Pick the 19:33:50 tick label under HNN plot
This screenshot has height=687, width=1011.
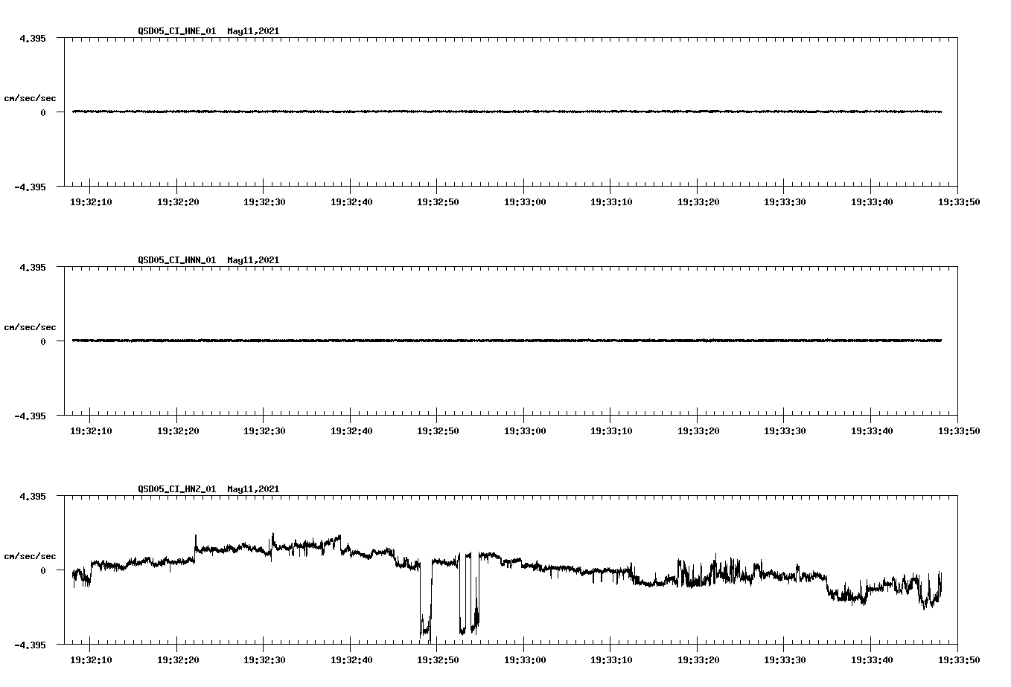tap(958, 431)
